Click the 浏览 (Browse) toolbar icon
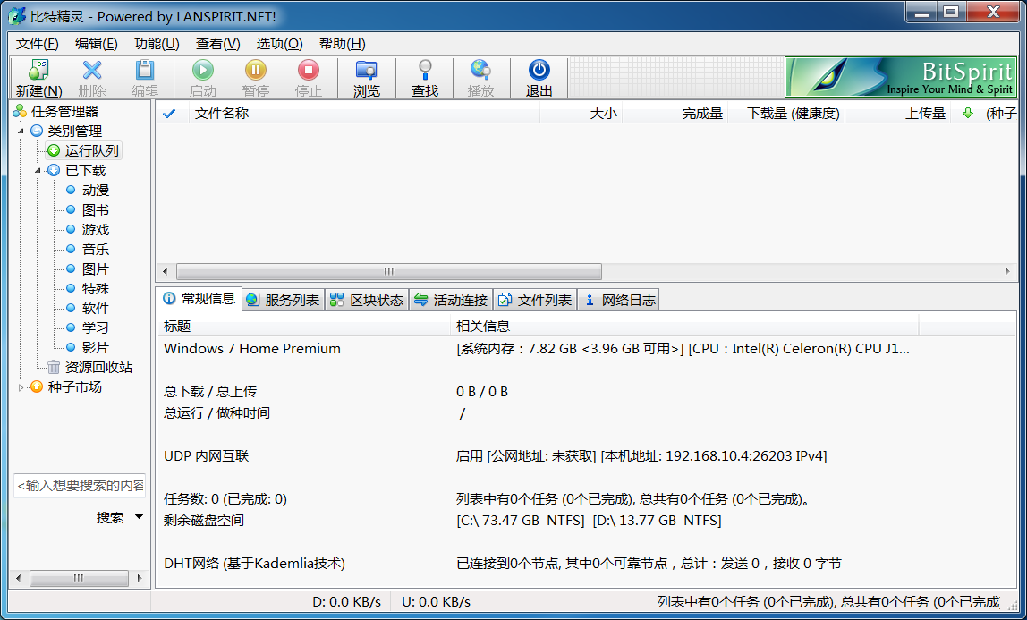 click(x=366, y=71)
